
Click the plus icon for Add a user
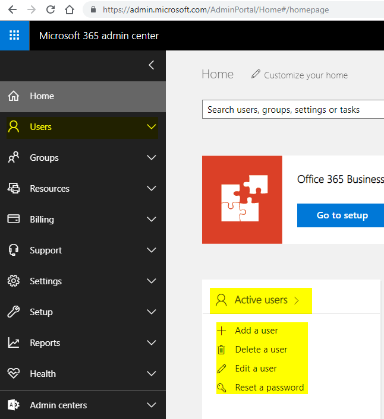pyautogui.click(x=222, y=331)
